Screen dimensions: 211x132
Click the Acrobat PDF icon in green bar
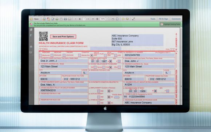(x=31, y=24)
